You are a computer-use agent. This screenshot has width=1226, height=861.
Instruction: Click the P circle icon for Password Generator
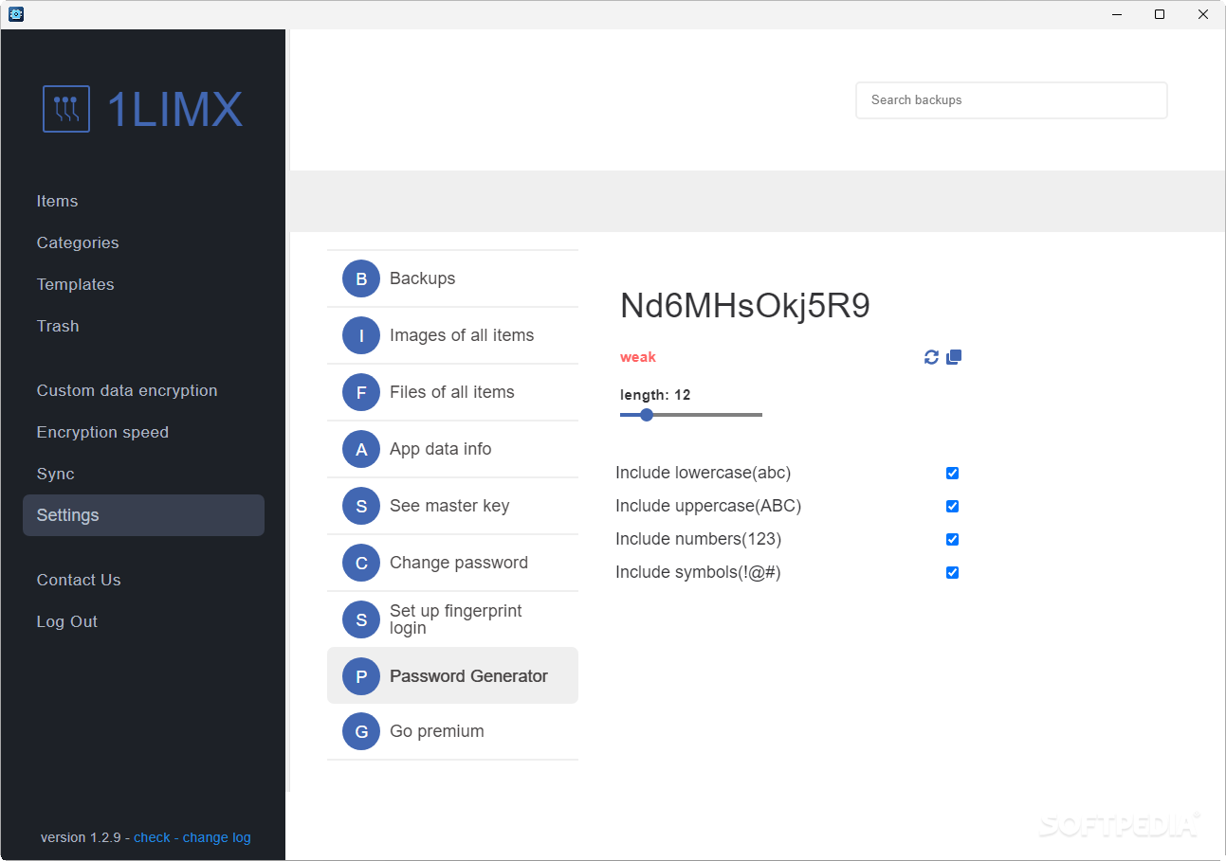361,676
